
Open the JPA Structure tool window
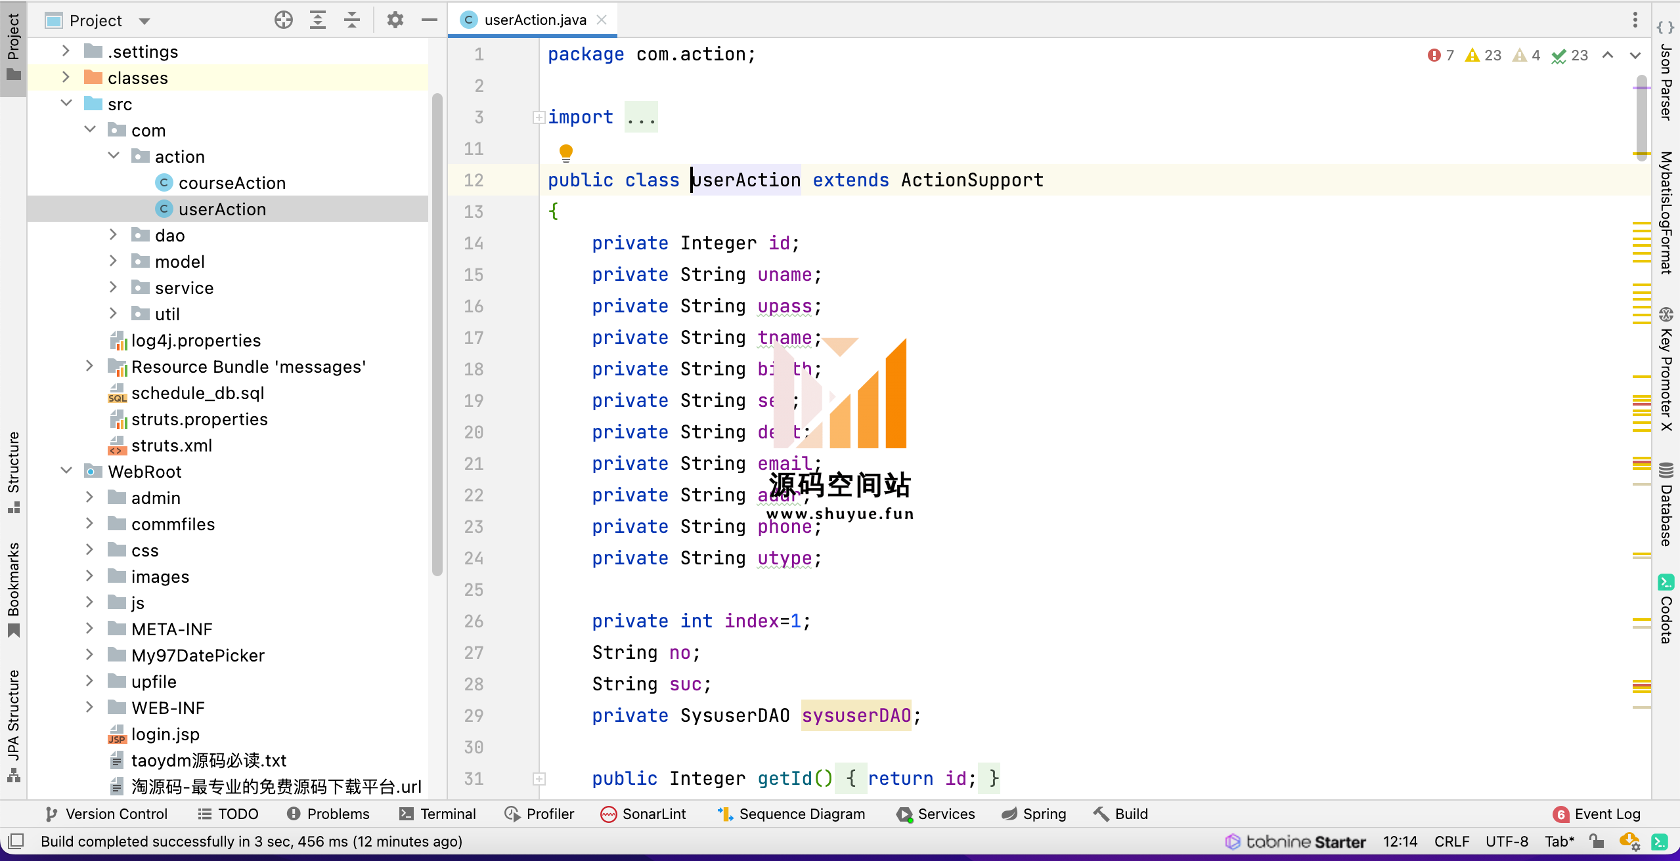[x=13, y=725]
